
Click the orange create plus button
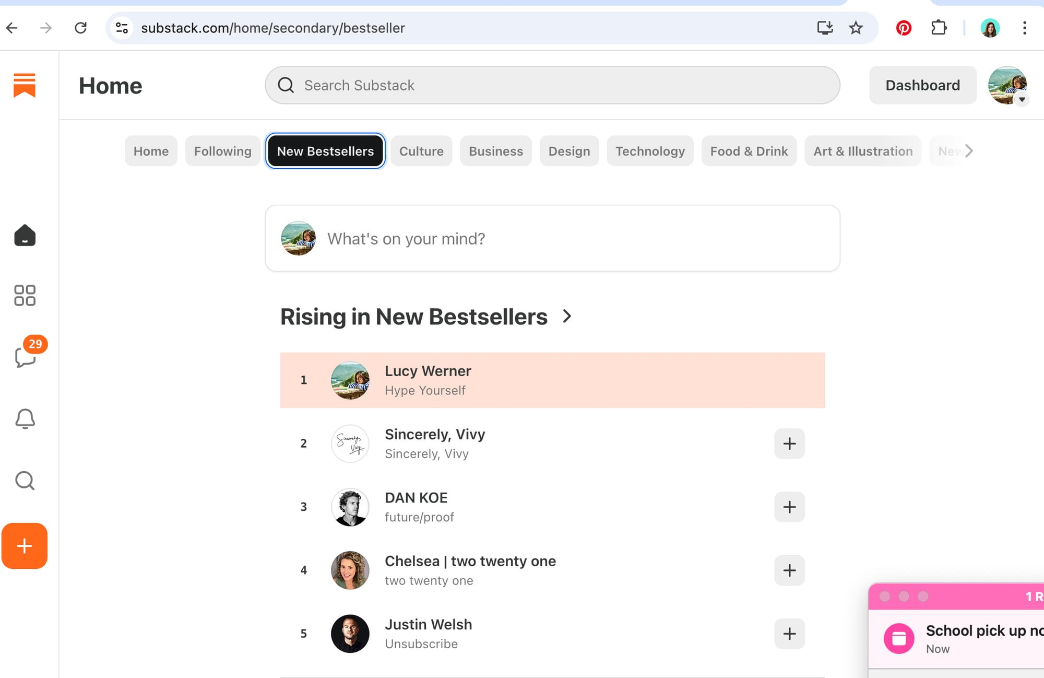tap(25, 546)
